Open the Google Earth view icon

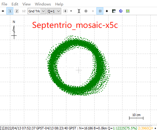click(121, 11)
